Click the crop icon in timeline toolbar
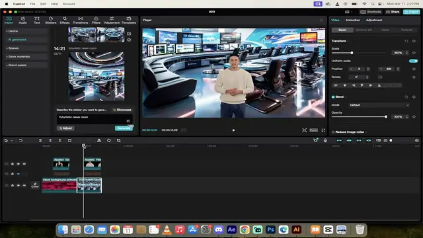423x238 pixels. (x=118, y=140)
